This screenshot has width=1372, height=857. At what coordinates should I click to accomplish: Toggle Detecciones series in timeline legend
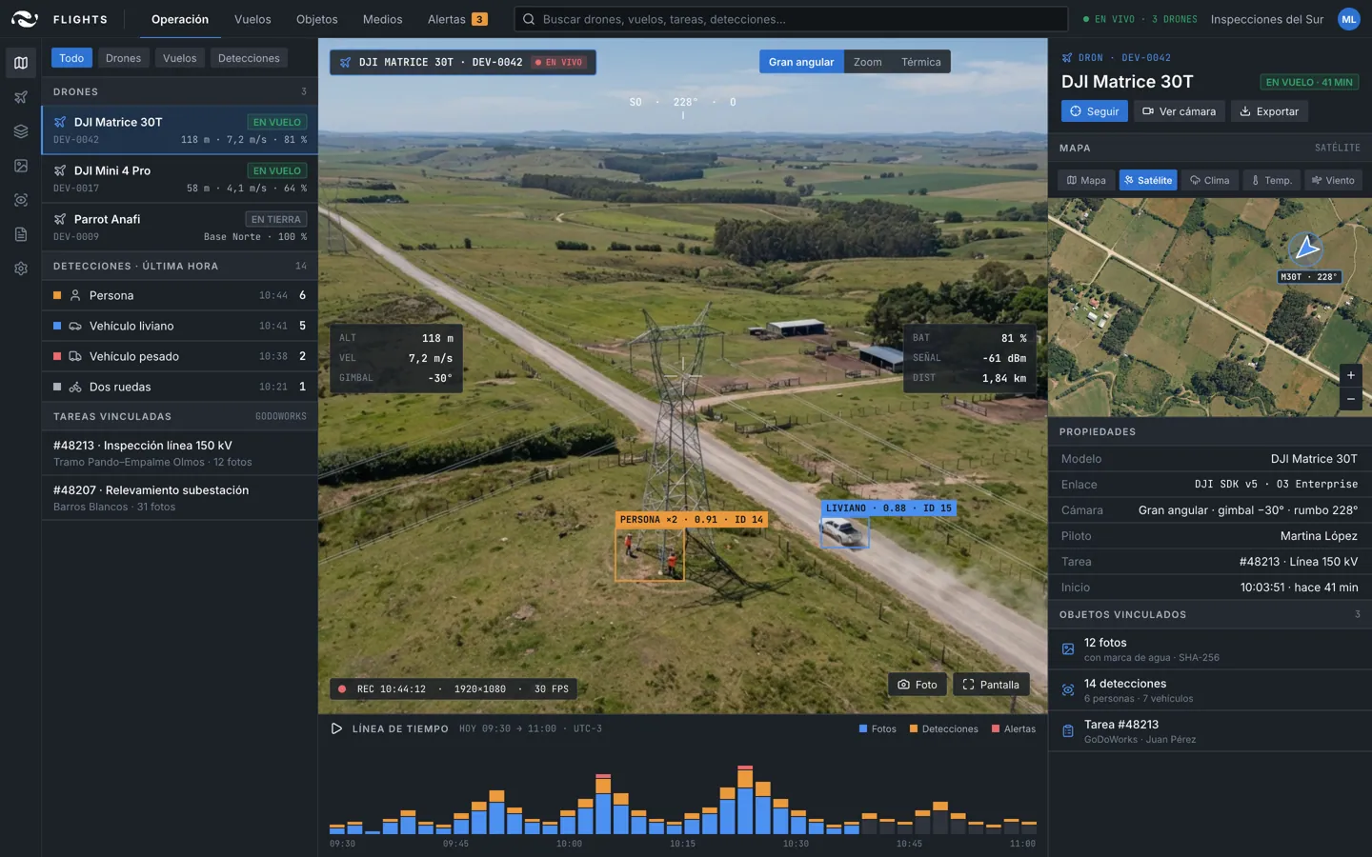(943, 728)
